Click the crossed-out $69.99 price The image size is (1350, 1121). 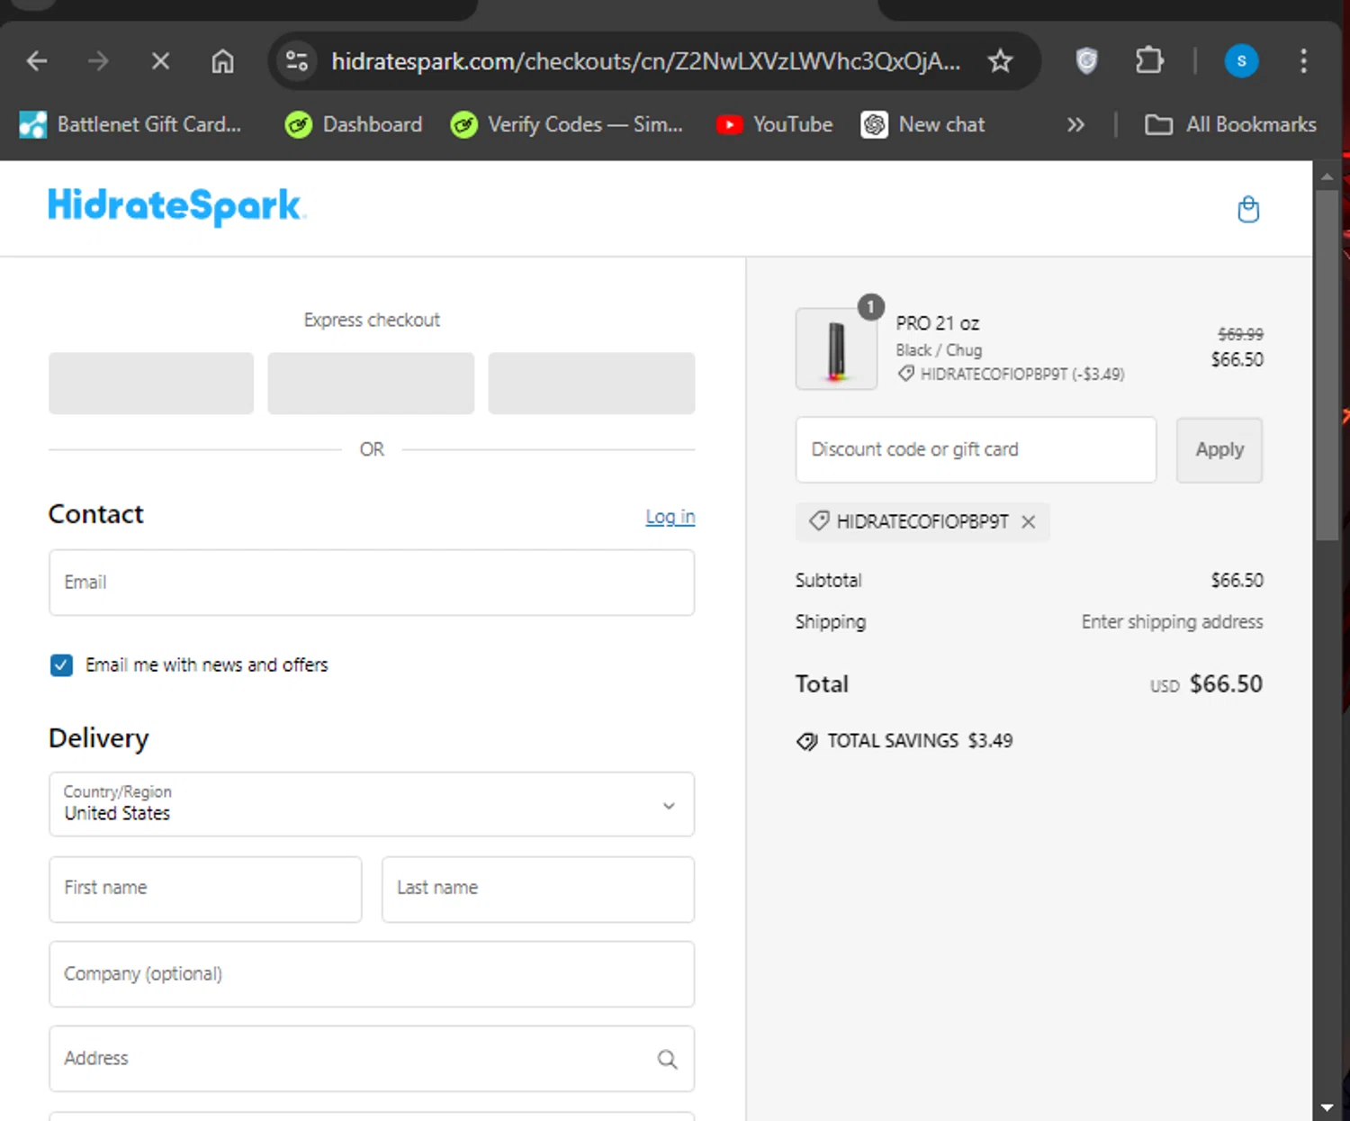[1240, 334]
